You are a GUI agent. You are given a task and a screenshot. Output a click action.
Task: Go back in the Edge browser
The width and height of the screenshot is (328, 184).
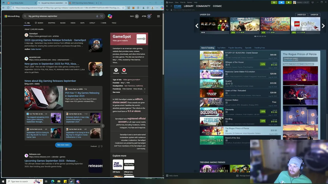coord(4,8)
